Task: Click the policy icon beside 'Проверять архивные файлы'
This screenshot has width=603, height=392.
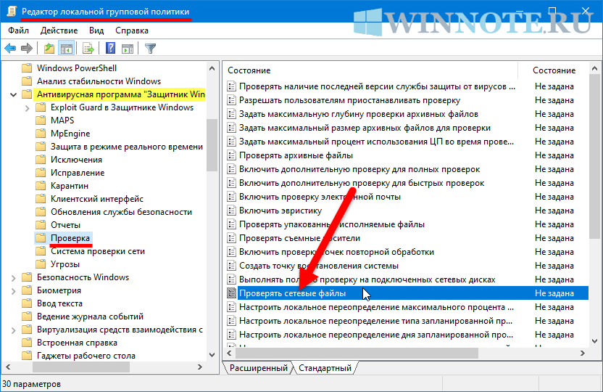Action: [x=231, y=155]
